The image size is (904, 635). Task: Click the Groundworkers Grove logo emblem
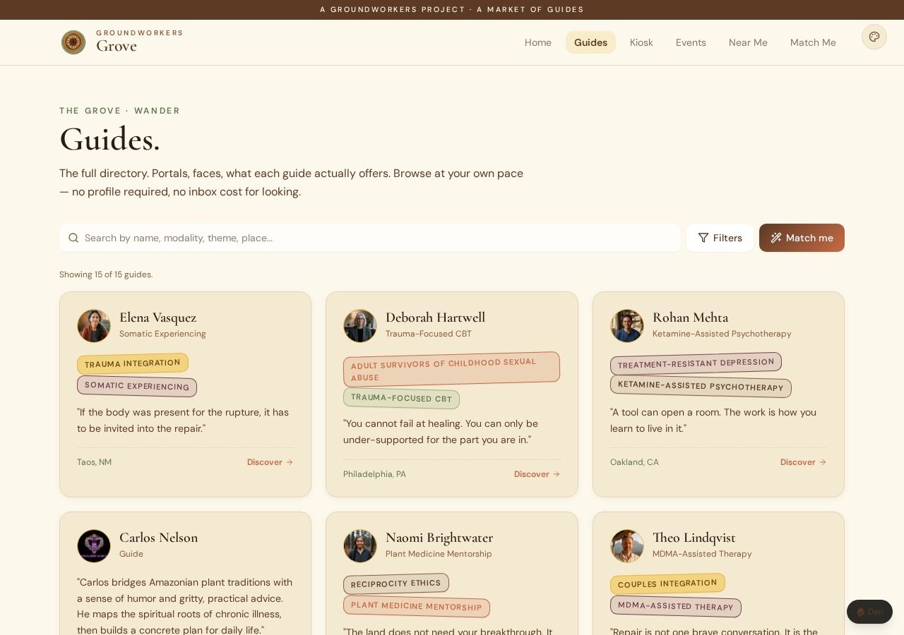point(73,42)
